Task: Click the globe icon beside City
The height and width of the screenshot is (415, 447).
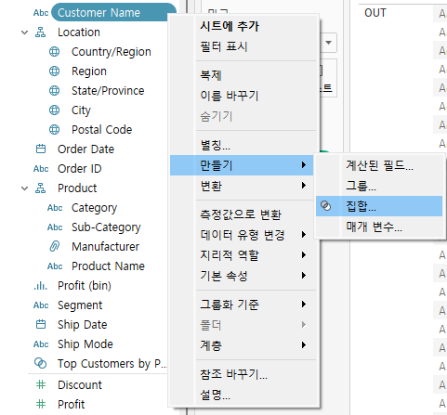Action: click(x=55, y=110)
